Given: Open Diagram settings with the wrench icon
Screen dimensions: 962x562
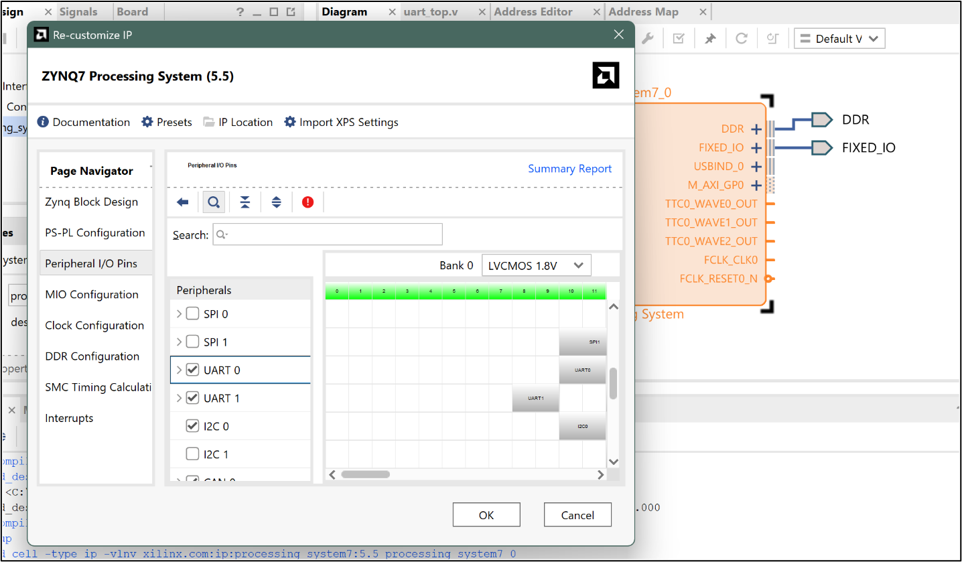Looking at the screenshot, I should coord(647,38).
